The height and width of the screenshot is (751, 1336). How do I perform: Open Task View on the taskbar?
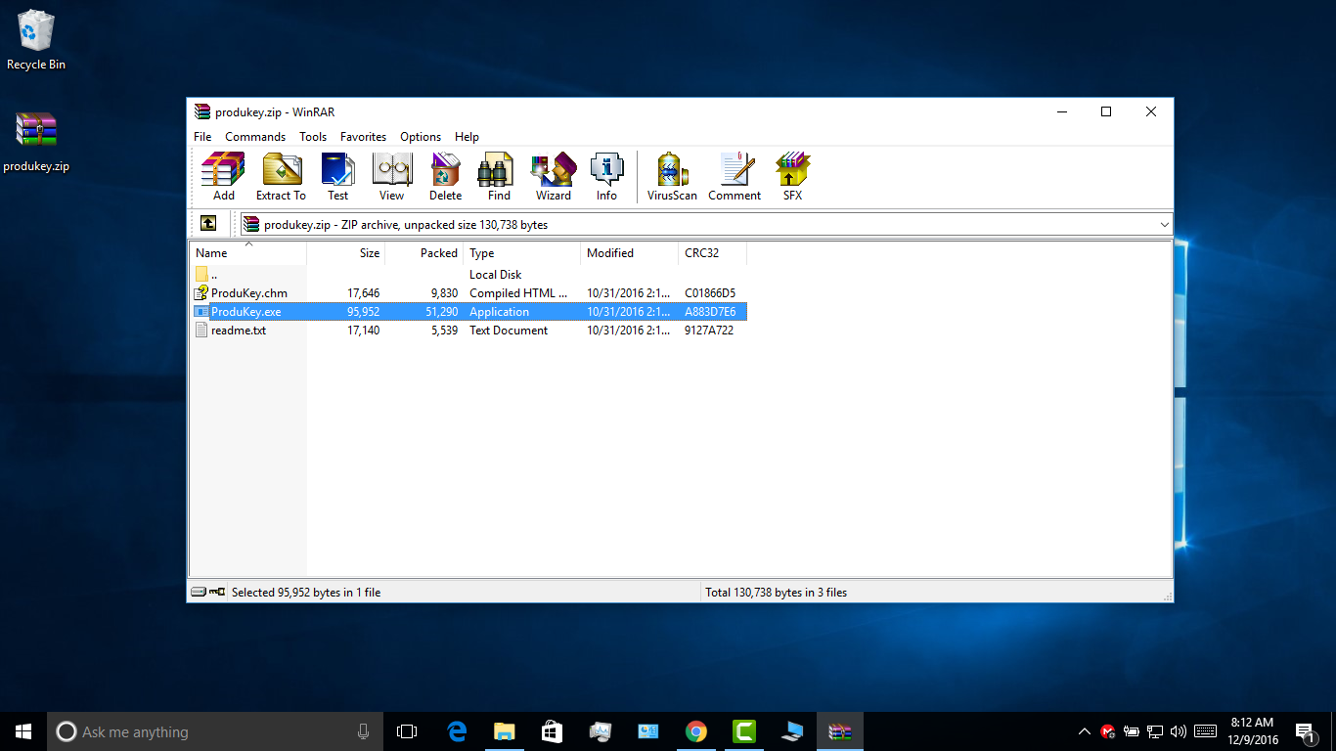(407, 731)
